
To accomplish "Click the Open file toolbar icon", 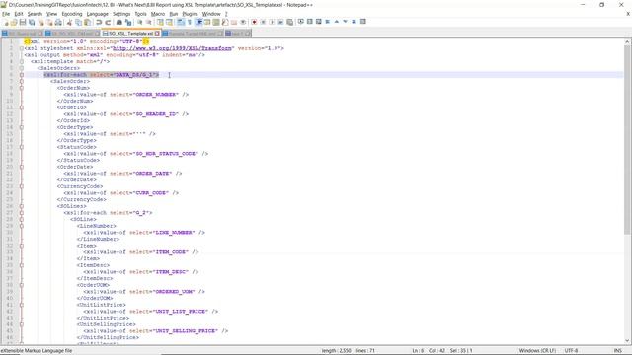I will tap(14, 22).
